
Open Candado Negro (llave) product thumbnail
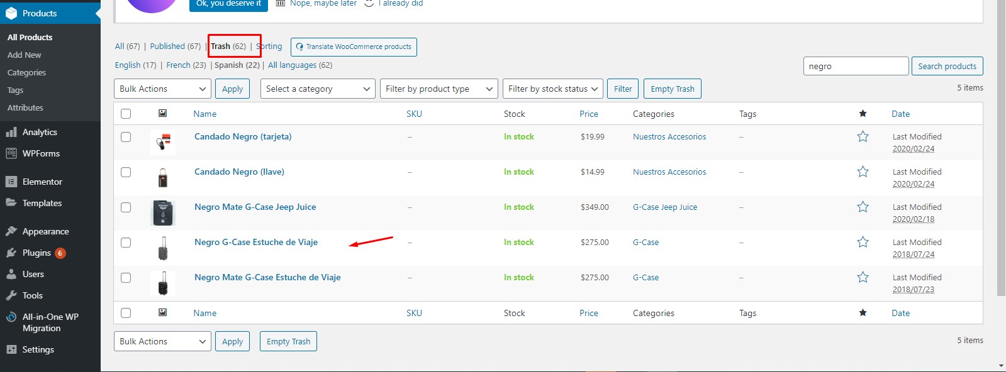pos(163,178)
